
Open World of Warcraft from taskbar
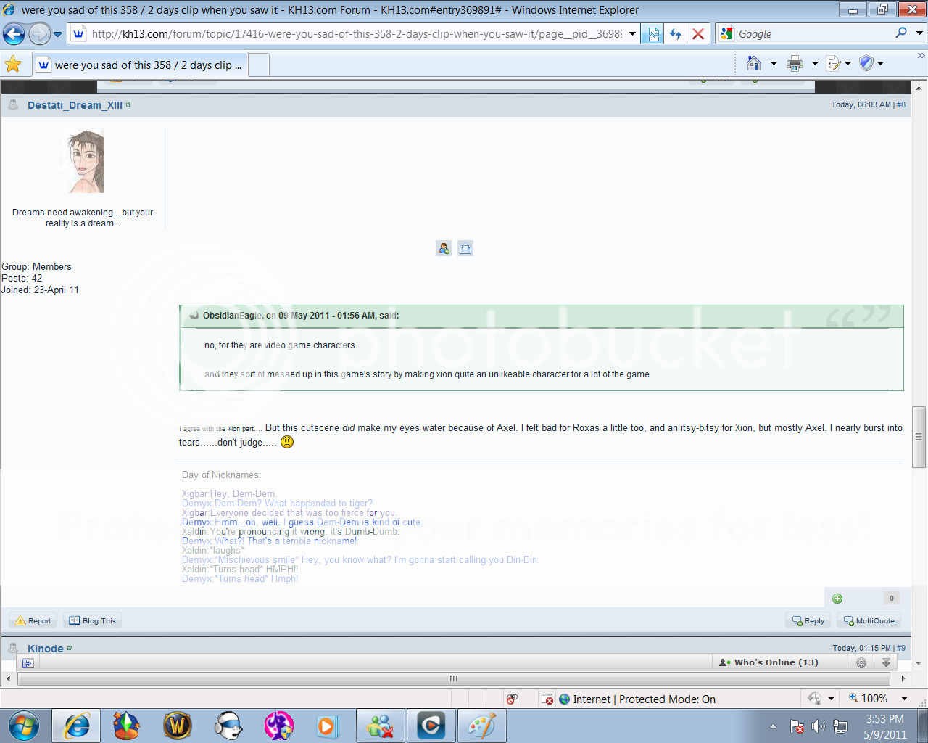pos(178,726)
